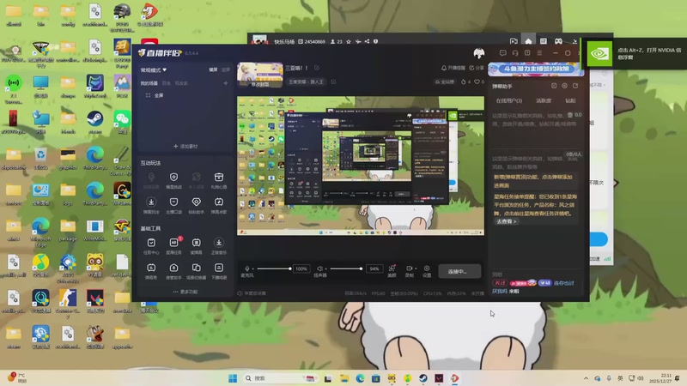Mute the speaker icon
Viewport: 687px width, 386px height.
pos(319,268)
